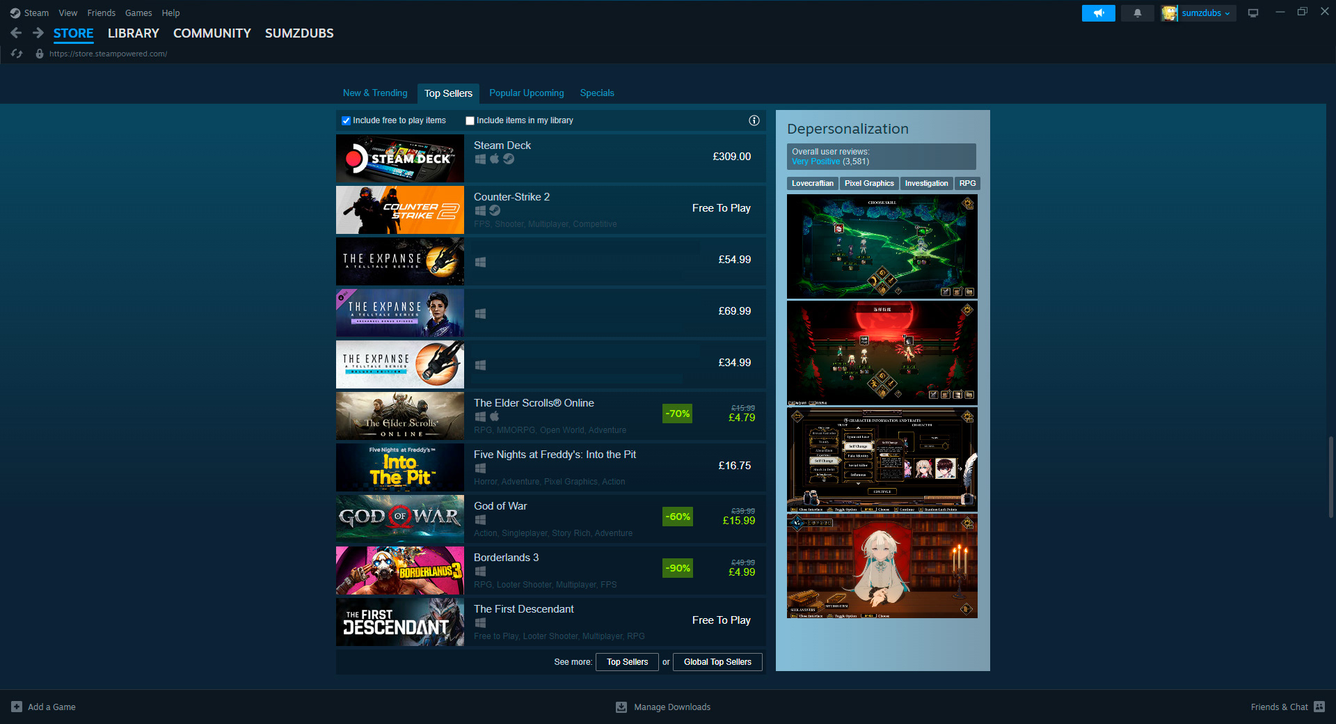Switch to the New & Trending tab
This screenshot has width=1336, height=724.
(375, 93)
